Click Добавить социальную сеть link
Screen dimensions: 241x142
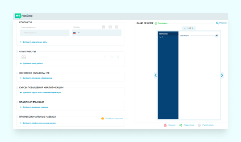pos(33,42)
